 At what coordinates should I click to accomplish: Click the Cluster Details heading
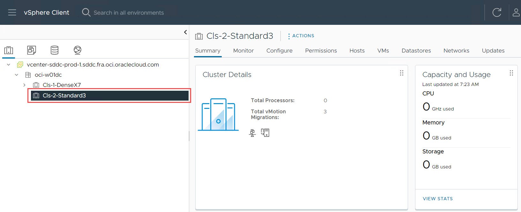(x=227, y=74)
